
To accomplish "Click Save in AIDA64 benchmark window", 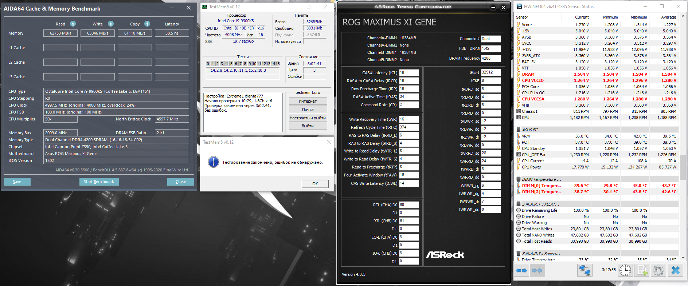I will [x=17, y=182].
